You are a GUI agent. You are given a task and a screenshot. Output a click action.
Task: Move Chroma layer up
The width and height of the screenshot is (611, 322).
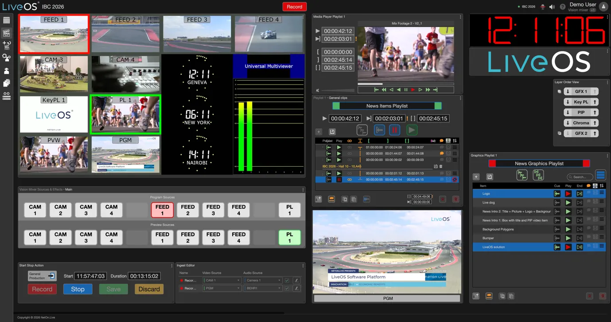click(x=595, y=123)
